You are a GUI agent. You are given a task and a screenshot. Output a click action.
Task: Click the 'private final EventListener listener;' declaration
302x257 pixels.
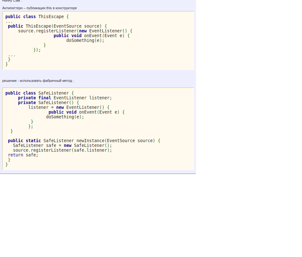(65, 98)
